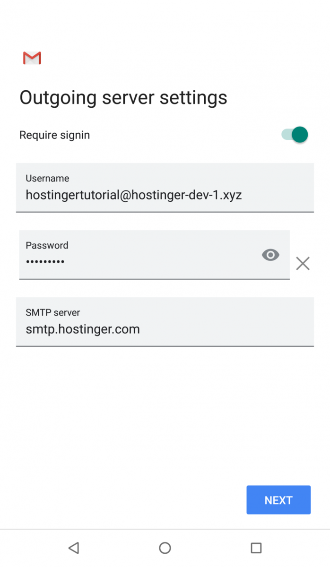
Task: Click the Password field label
Action: click(47, 245)
